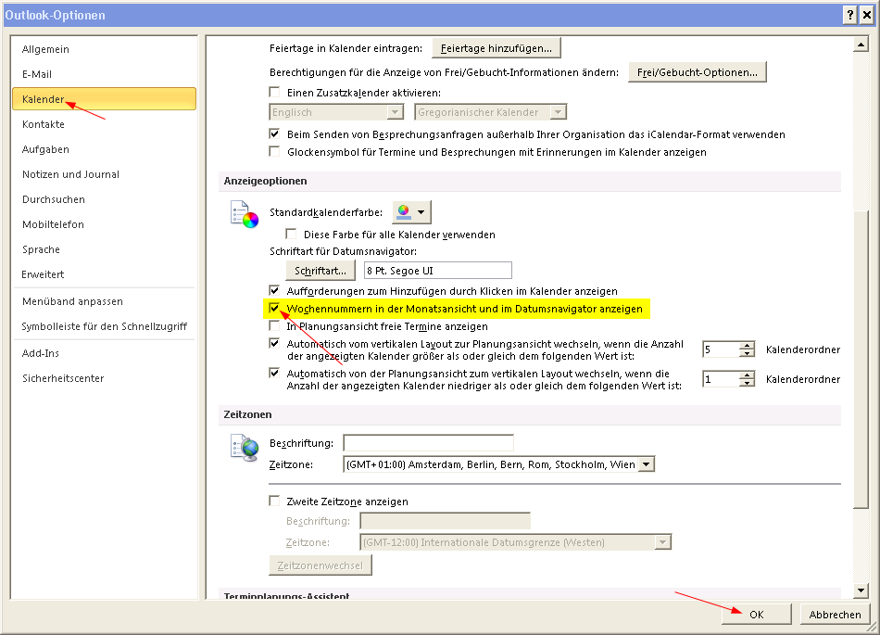Toggle iCalendar-Format for meeting requests checkbox

coord(274,134)
